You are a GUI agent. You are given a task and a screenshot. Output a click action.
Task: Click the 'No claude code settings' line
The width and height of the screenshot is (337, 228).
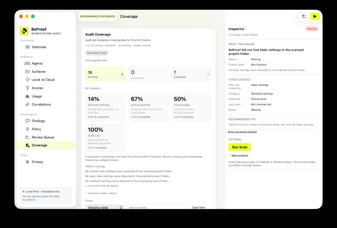tap(129, 171)
